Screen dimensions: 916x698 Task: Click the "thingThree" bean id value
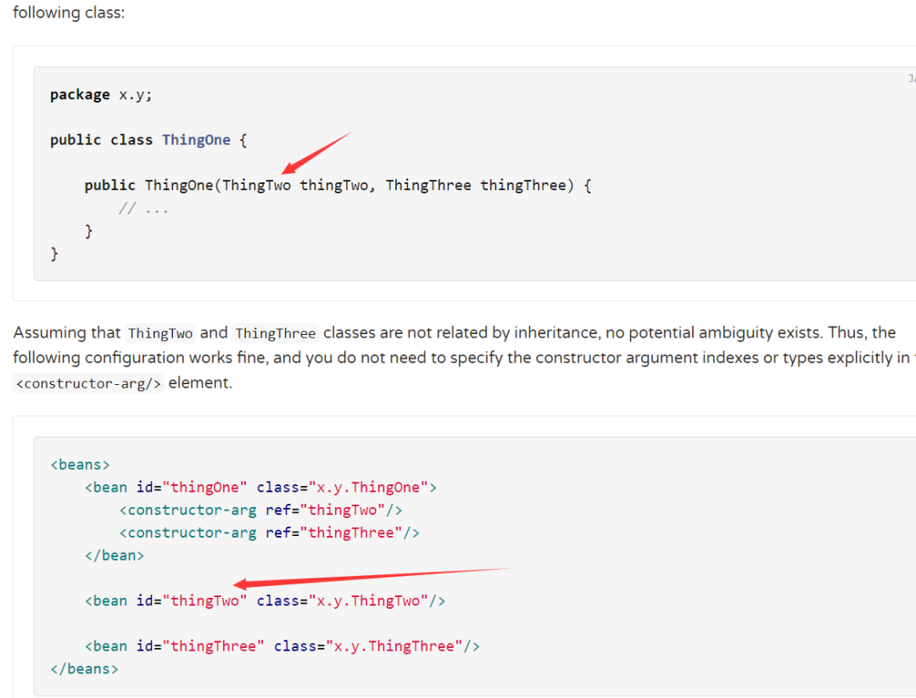point(214,646)
